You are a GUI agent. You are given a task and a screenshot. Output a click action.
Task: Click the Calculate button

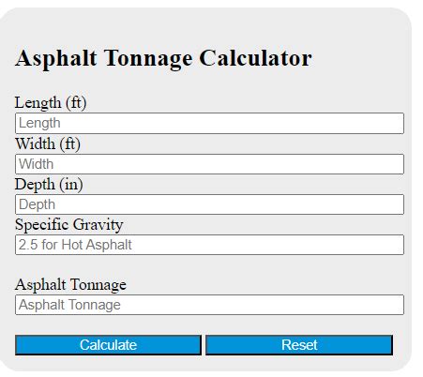coord(108,345)
